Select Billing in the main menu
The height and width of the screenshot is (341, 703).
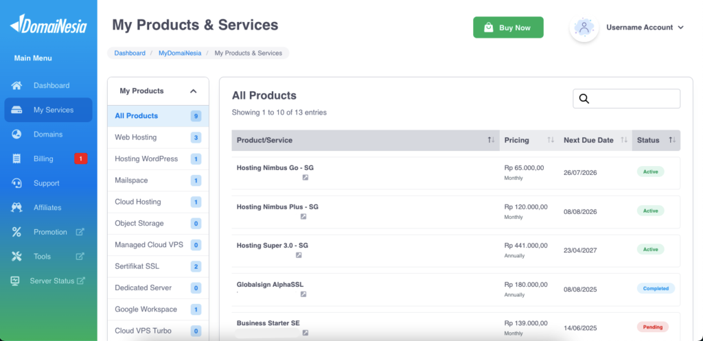49,158
